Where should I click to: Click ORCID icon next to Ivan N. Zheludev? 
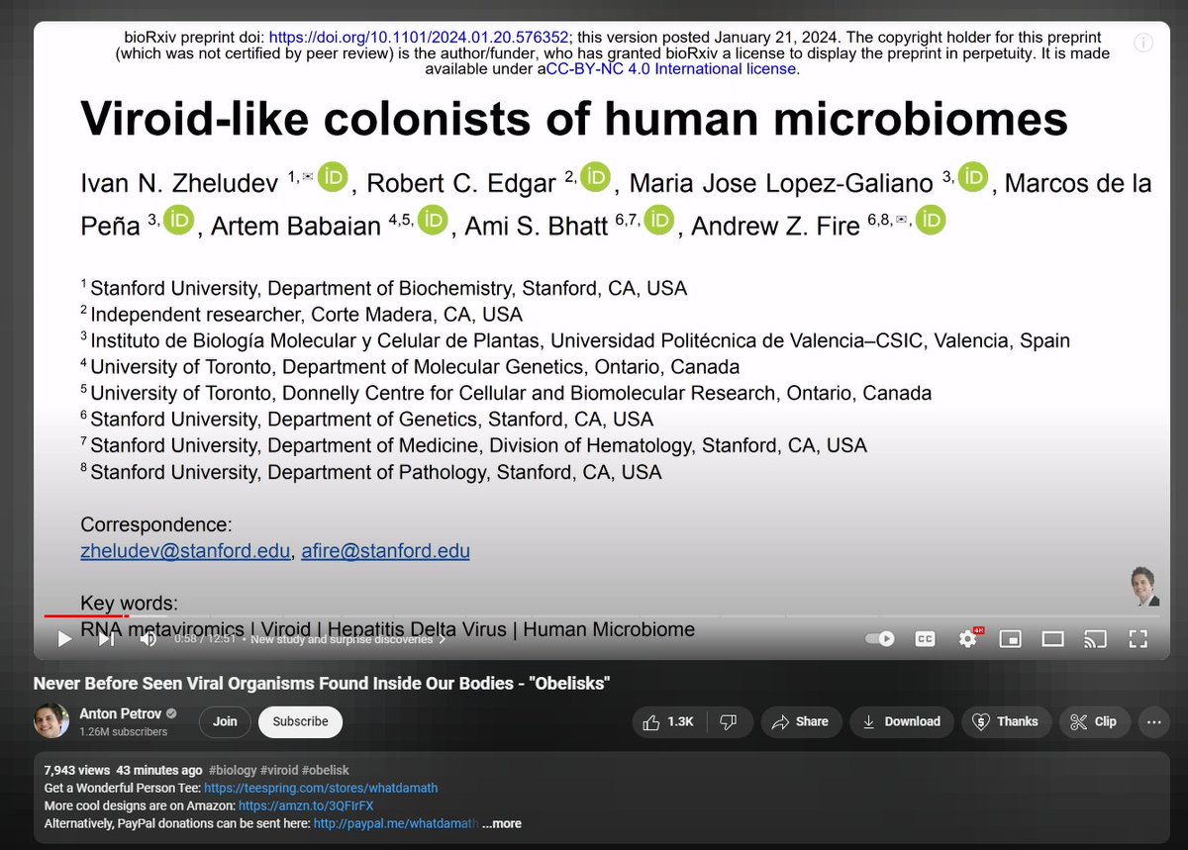pos(334,178)
